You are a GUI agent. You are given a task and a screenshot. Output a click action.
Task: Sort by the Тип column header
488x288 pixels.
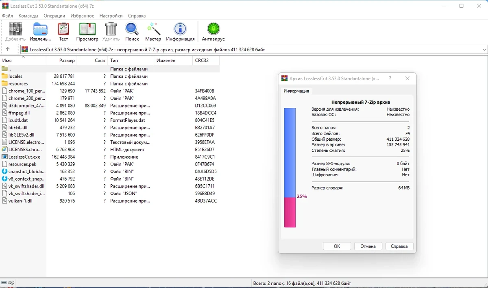coord(131,60)
